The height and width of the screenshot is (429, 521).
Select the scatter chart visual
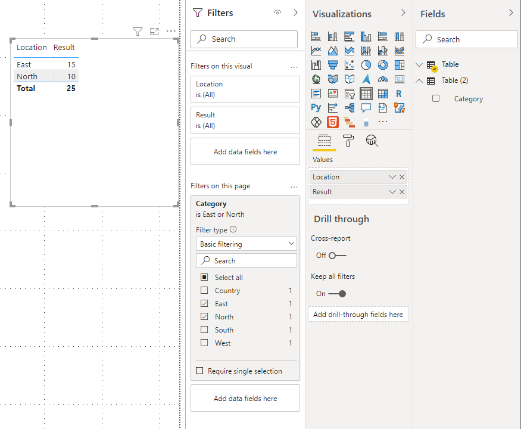pyautogui.click(x=349, y=65)
